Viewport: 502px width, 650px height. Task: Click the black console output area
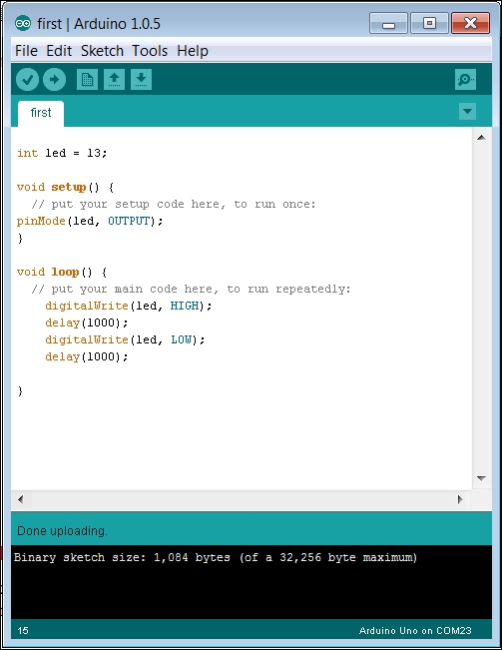[251, 582]
